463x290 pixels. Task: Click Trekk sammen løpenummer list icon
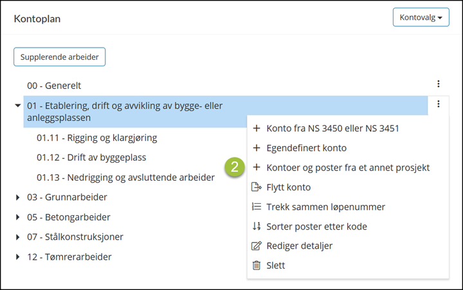click(257, 206)
